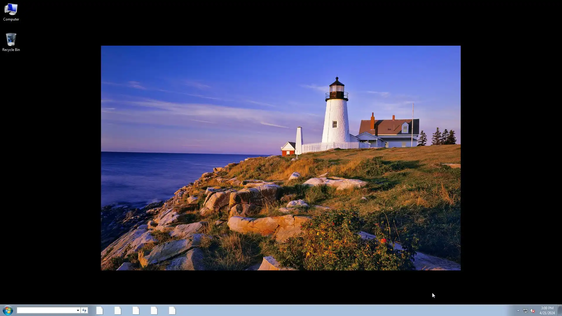This screenshot has height=316, width=562.
Task: Open the Computer desktop icon
Action: pos(11,9)
